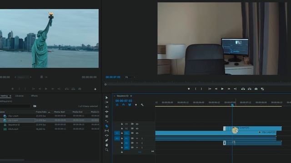This screenshot has width=291, height=163.
Task: Toggle timeline Snap magnet icon
Action: pos(123,105)
